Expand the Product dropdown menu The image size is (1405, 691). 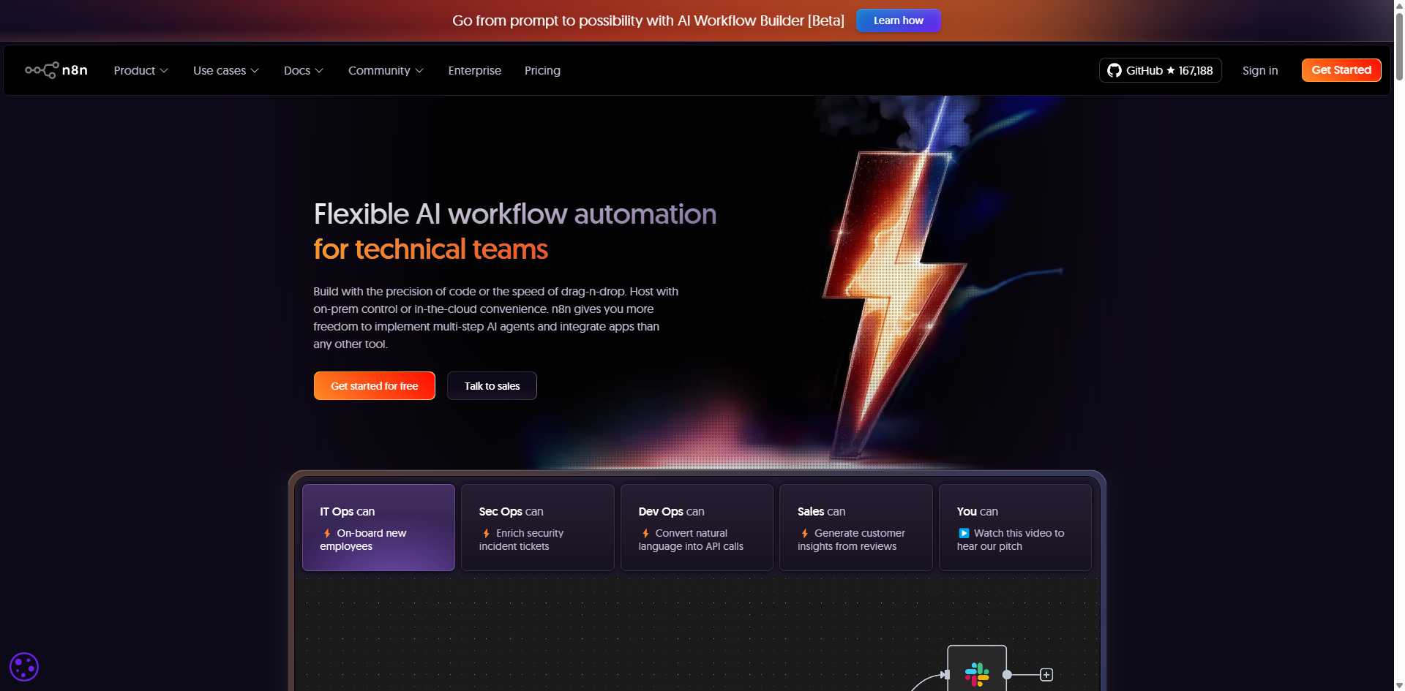(x=140, y=70)
